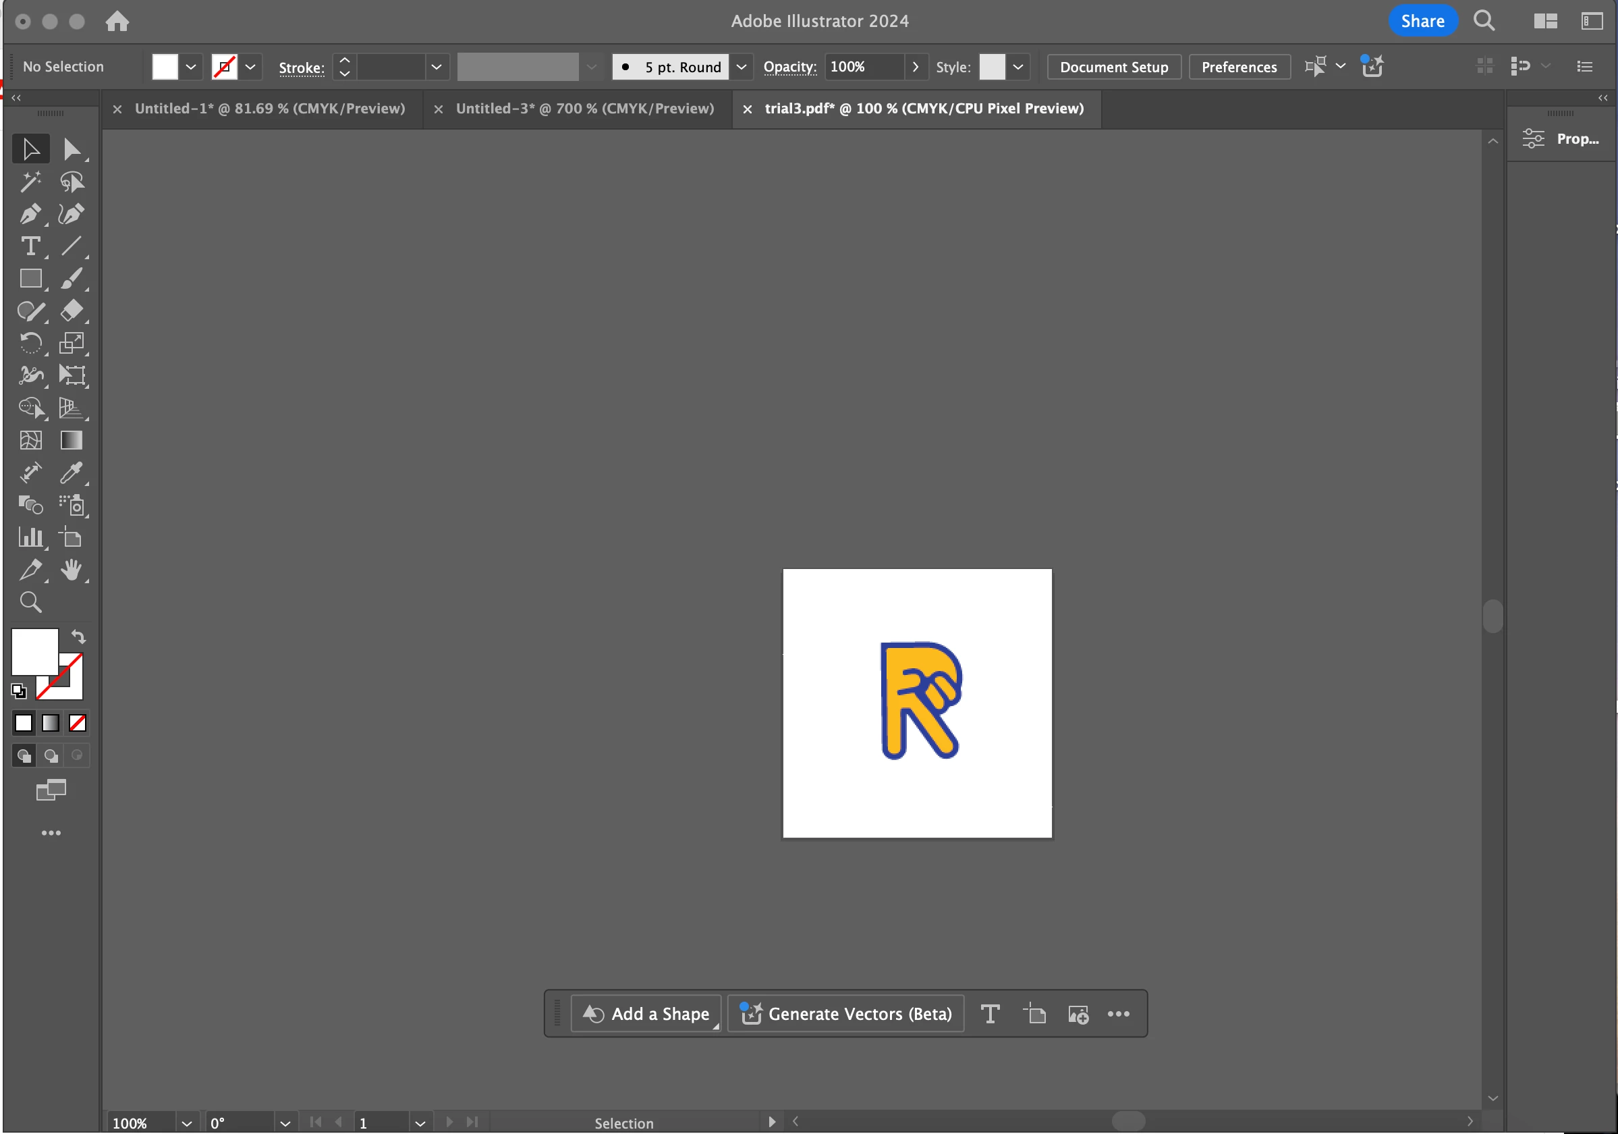Select the Gradient tool
1618x1134 pixels.
[71, 441]
